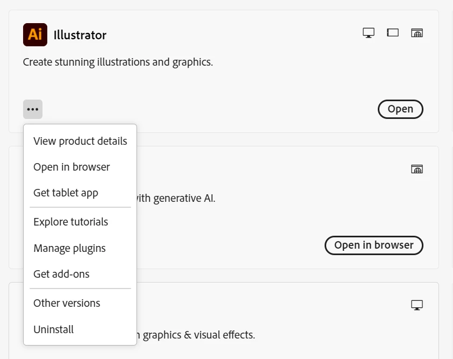Click the Open in browser pill button
This screenshot has height=359, width=453.
click(x=374, y=245)
